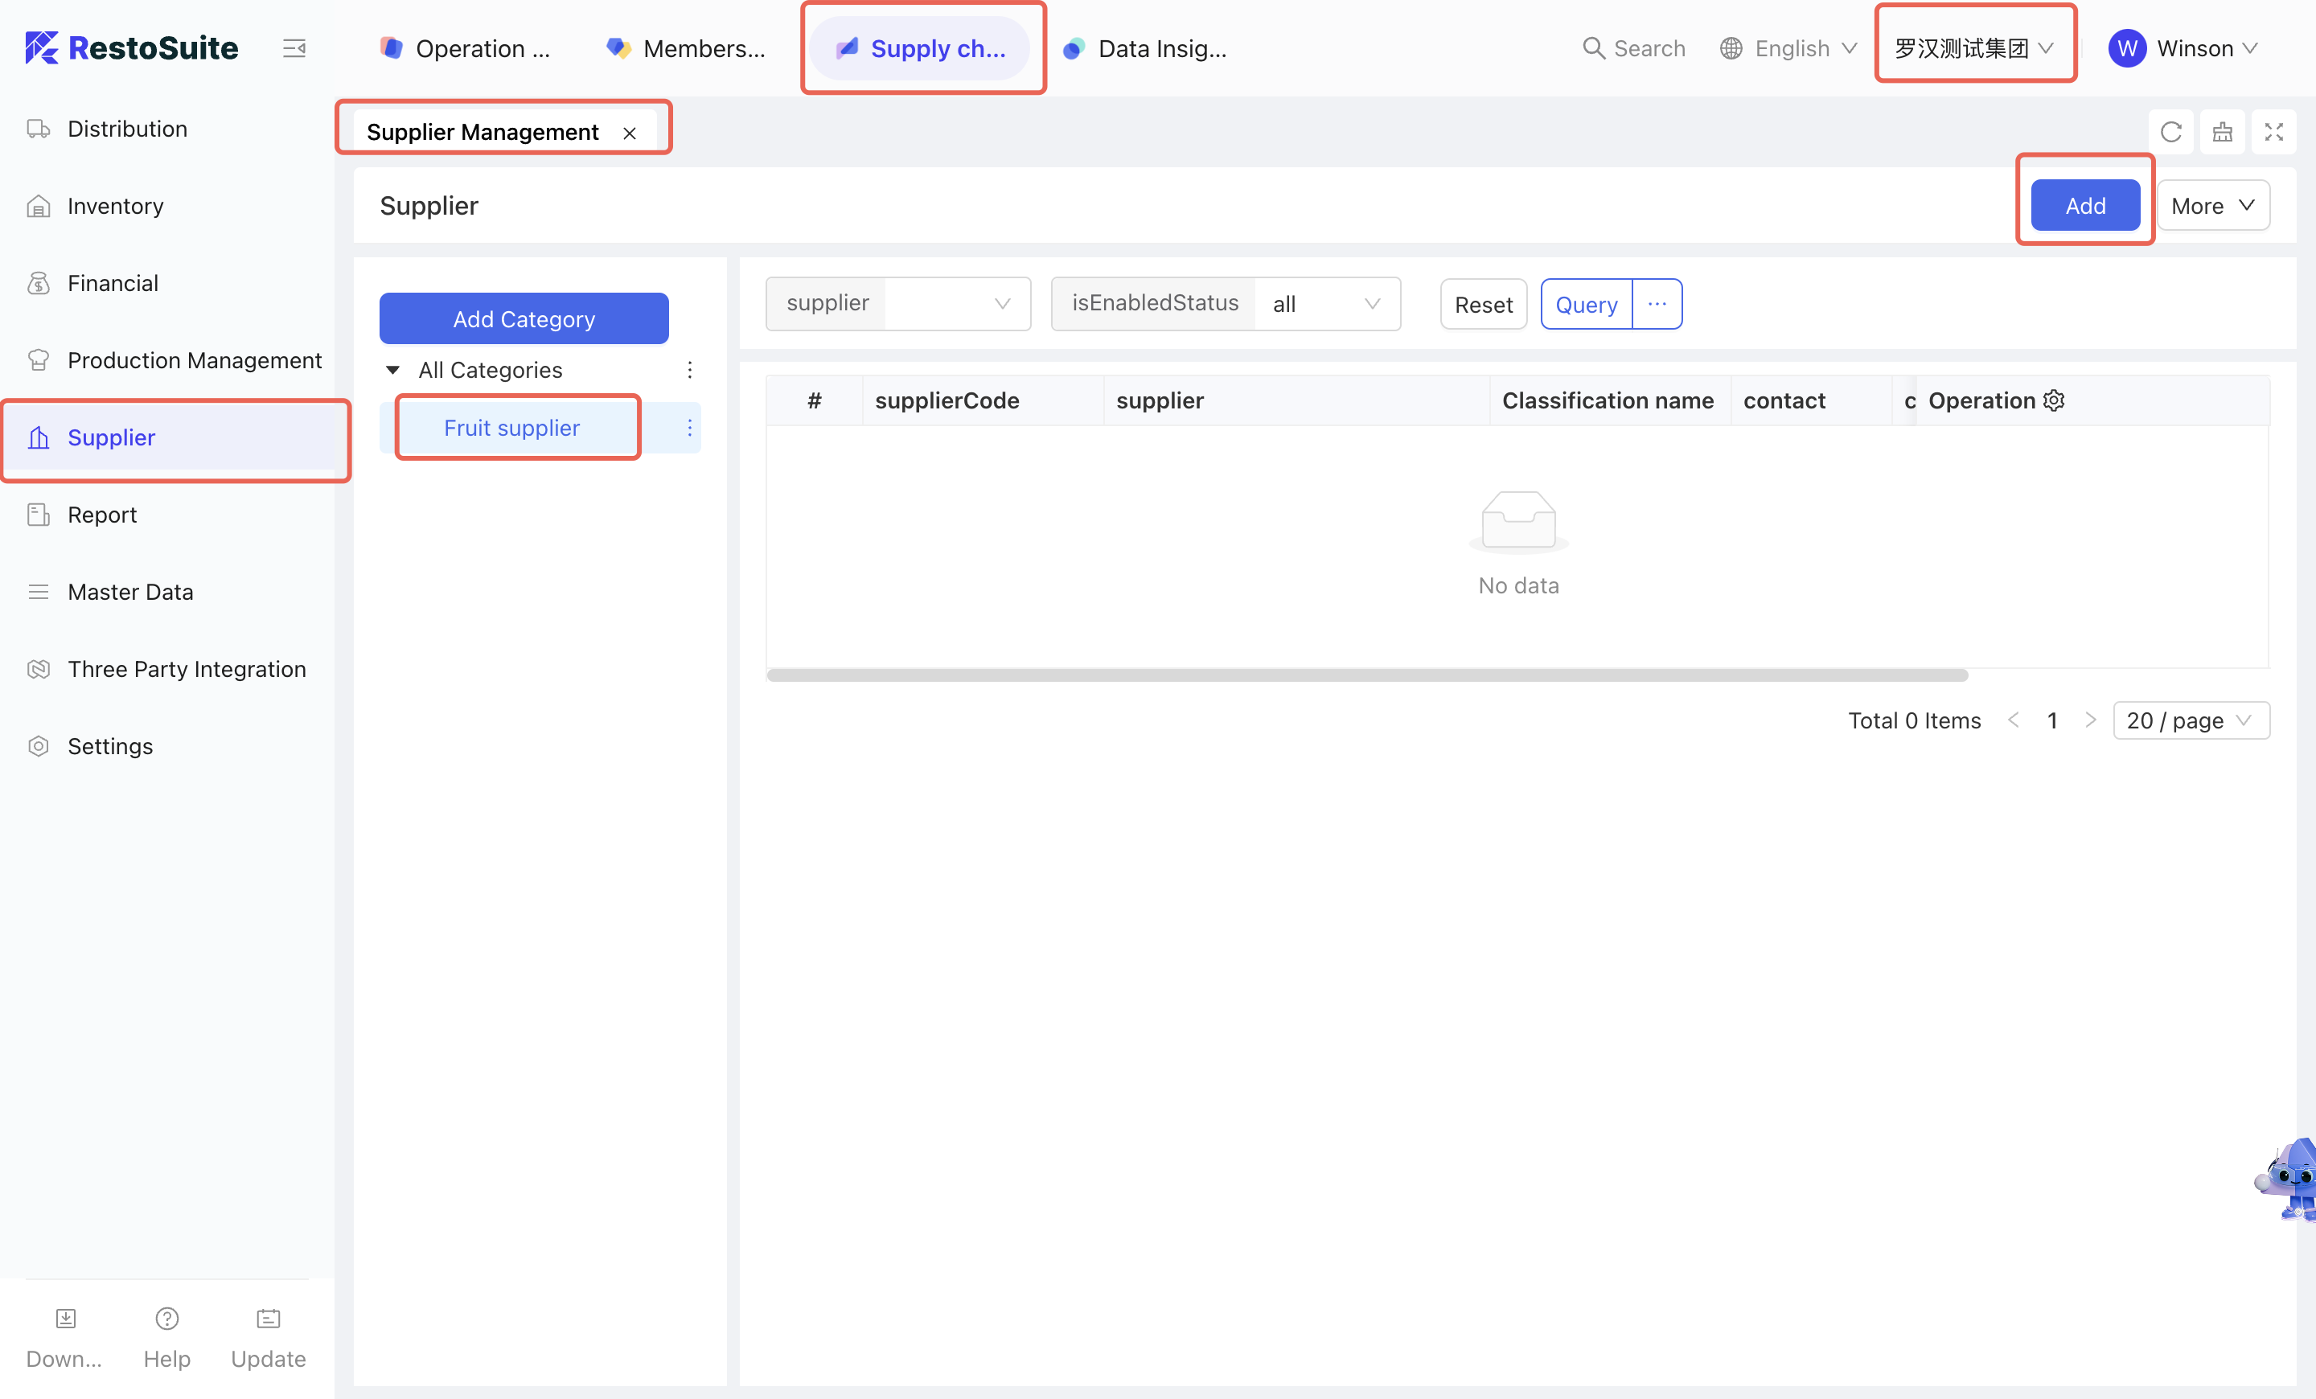Image resolution: width=2316 pixels, height=1399 pixels.
Task: Open the English language selector
Action: tap(1789, 48)
